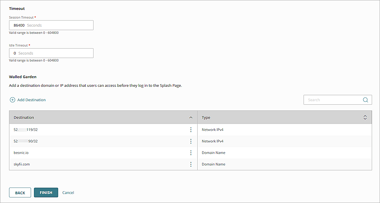Collapse sort arrow in Destination column header
This screenshot has width=380, height=203.
pyautogui.click(x=191, y=117)
